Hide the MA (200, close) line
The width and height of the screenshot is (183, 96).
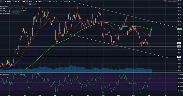13,11
